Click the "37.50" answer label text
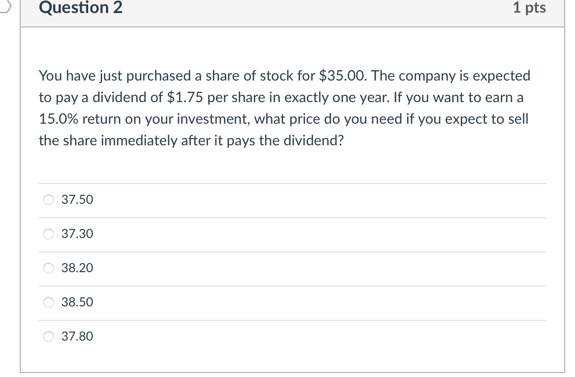The width and height of the screenshot is (575, 377). pos(77,200)
